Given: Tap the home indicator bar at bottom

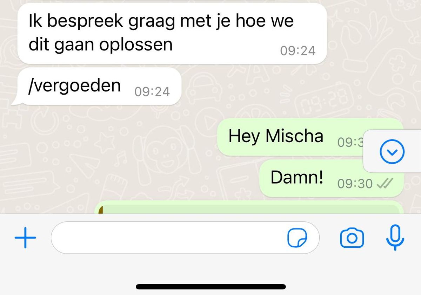Looking at the screenshot, I should [211, 287].
